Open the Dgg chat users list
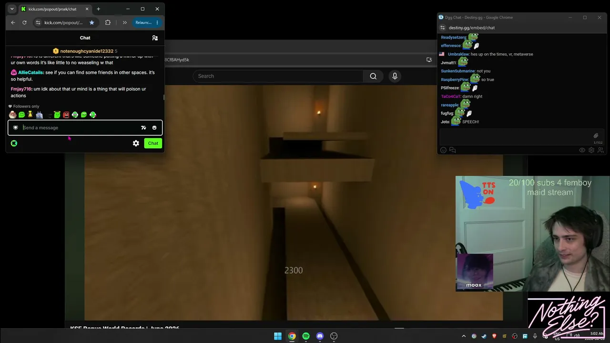Viewport: 610px width, 343px height. [x=600, y=150]
